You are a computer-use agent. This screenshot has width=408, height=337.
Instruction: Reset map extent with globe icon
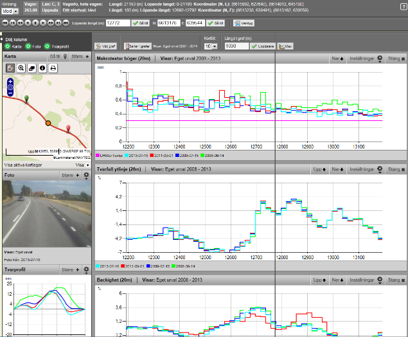pos(10,87)
